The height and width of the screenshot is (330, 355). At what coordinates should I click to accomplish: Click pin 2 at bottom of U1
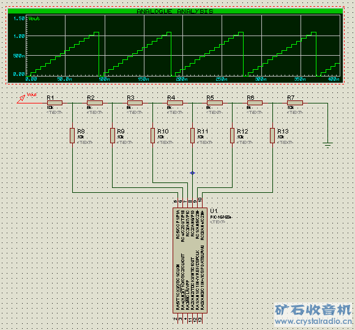[x=175, y=319]
